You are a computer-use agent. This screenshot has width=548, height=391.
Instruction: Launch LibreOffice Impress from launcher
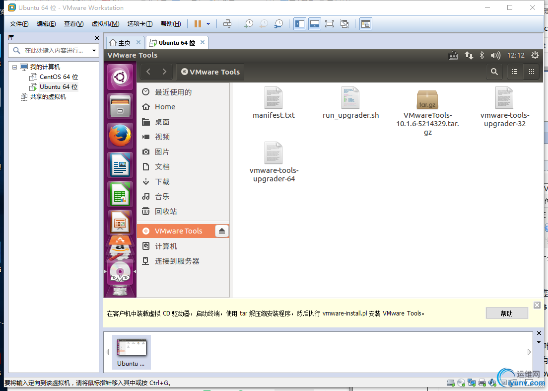(120, 223)
